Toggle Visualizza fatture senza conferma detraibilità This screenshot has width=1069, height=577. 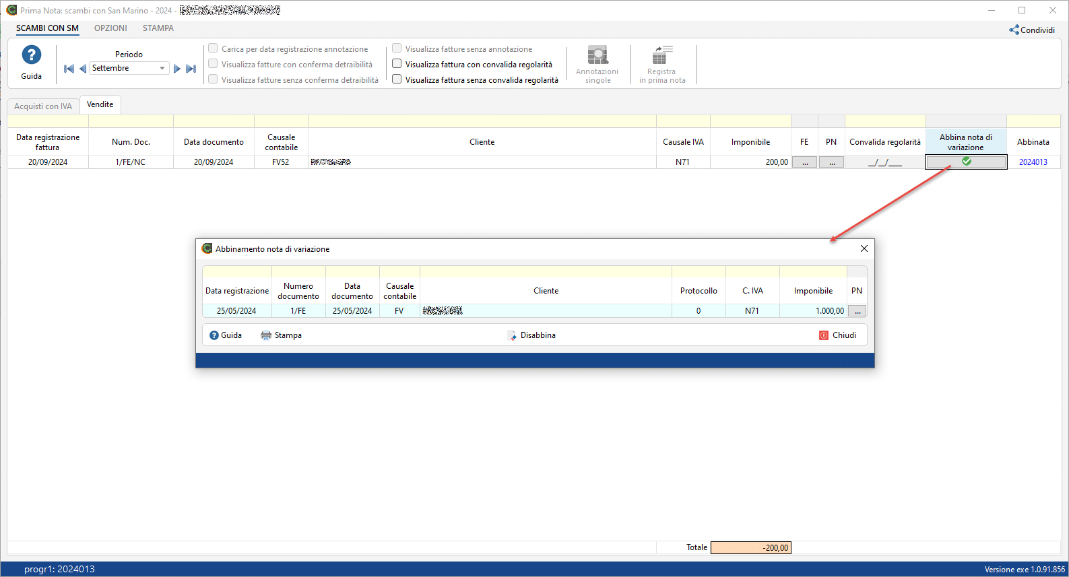213,79
